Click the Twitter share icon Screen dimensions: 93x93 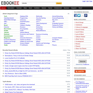click(79, 16)
